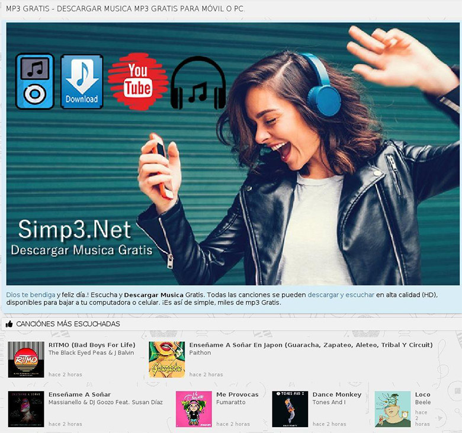Click the thumbs-up icon beside Canciones más escuchadas
Viewport: 462px width, 433px height.
tap(9, 324)
